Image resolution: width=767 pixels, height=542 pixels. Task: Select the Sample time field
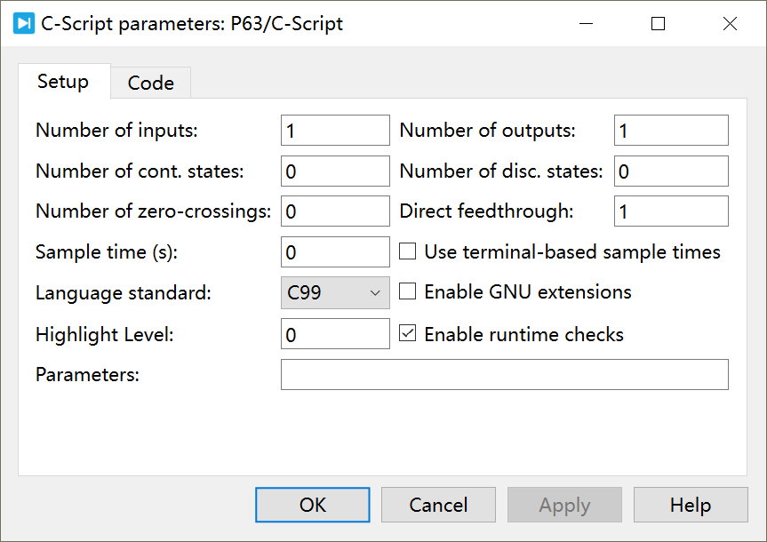point(334,251)
